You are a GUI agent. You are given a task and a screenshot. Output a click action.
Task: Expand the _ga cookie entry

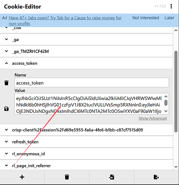coord(86,40)
